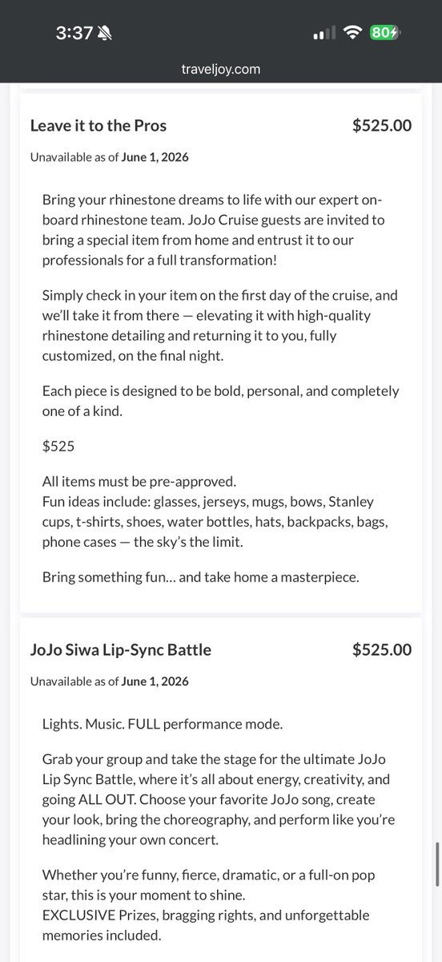Viewport: 442px width, 962px height.
Task: Tap the $525.00 price for Lip-Sync Battle
Action: point(382,649)
